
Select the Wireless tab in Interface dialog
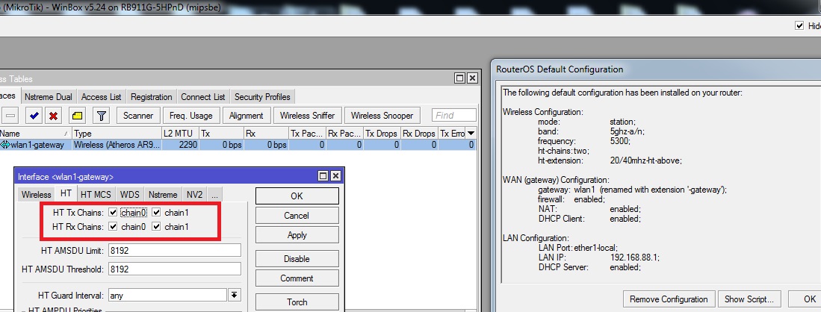[36, 194]
